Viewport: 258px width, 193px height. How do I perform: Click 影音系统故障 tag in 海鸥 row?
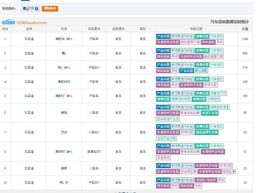tap(190, 113)
